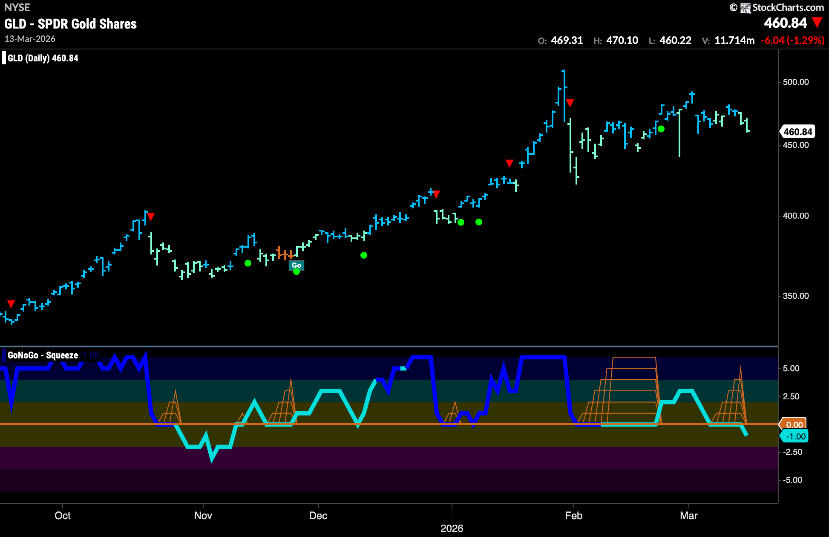This screenshot has width=829, height=537.
Task: Click the 2026 year label
Action: [x=452, y=528]
